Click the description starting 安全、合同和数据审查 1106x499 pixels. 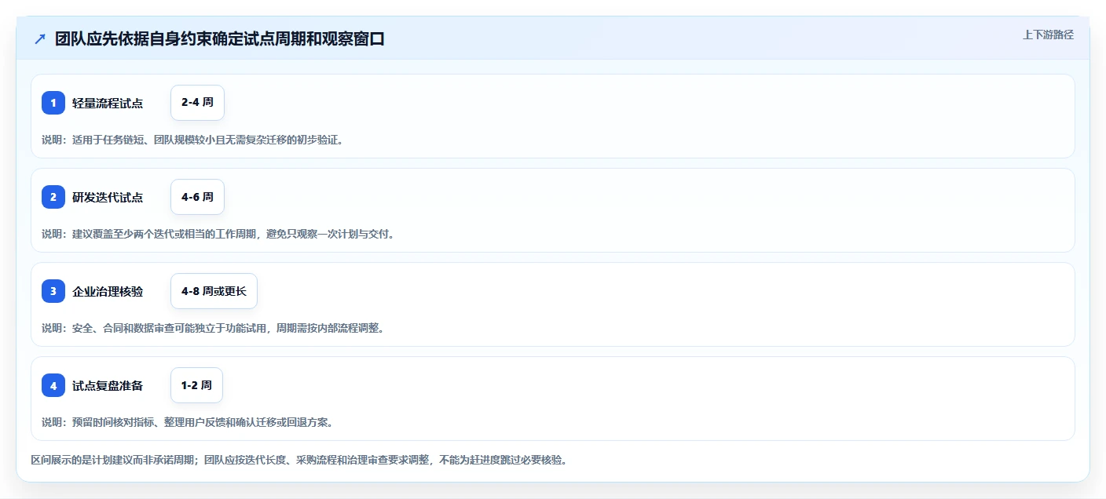(x=213, y=328)
